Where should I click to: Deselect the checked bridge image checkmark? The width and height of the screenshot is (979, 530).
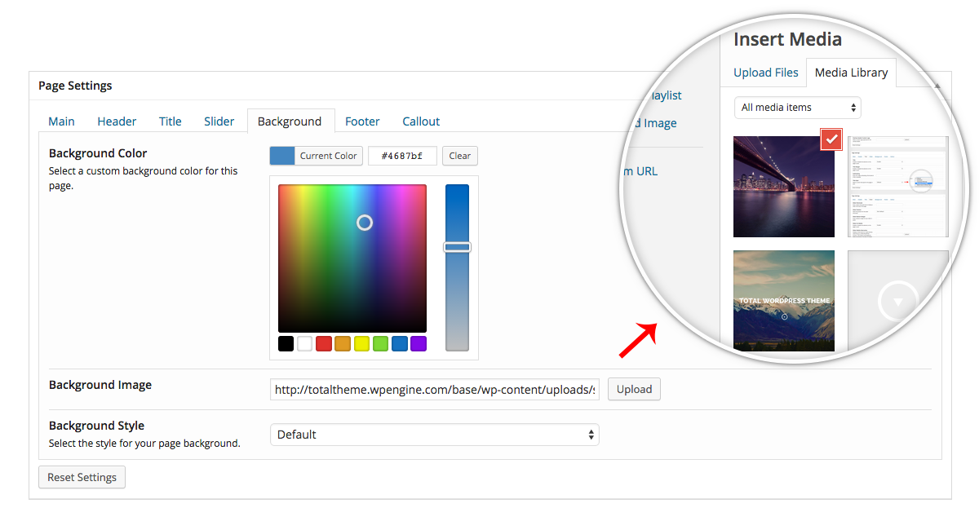[x=831, y=140]
